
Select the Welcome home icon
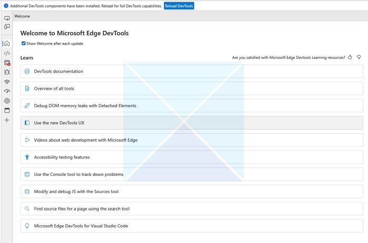tap(7, 44)
